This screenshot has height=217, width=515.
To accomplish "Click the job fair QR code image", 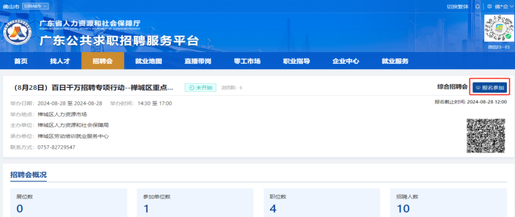I will pos(486,136).
